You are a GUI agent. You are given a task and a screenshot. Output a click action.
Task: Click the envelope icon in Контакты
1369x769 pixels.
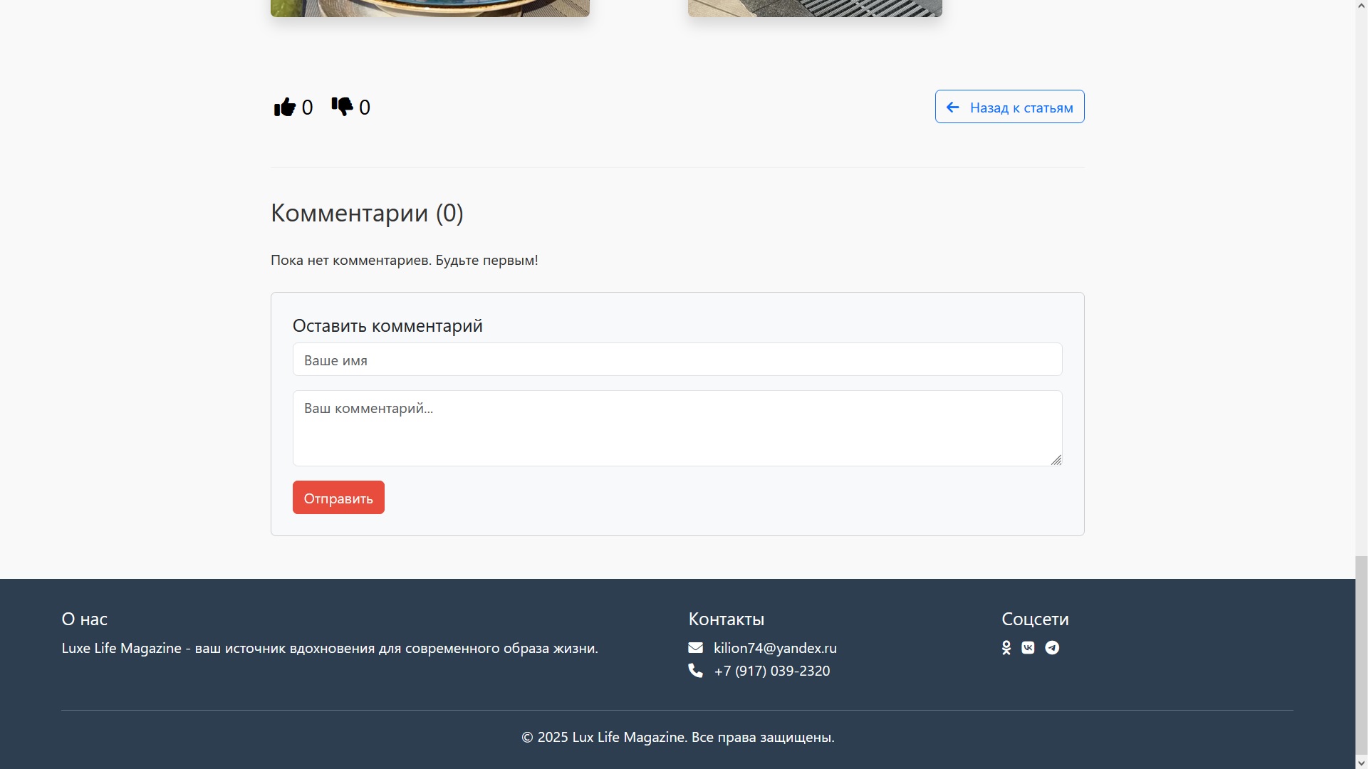[695, 648]
